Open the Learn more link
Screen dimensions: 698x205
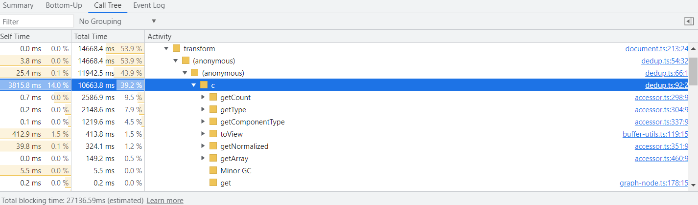click(165, 201)
